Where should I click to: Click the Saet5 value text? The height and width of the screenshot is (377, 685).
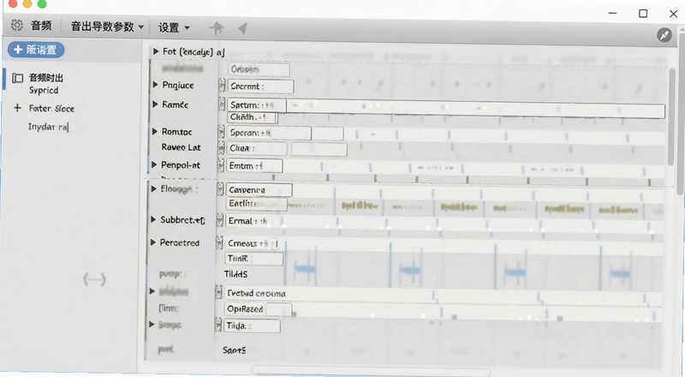click(234, 350)
